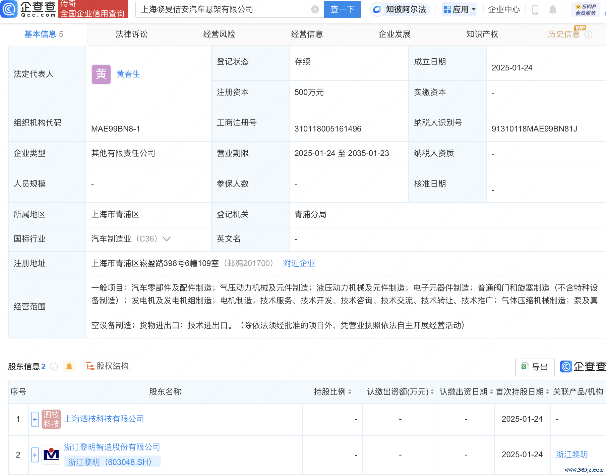Switch to the 基本信息 tab
Viewport: 606px width, 475px height.
click(x=44, y=34)
